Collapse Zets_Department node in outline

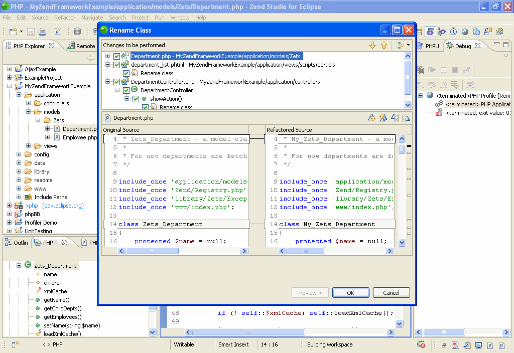pyautogui.click(x=19, y=266)
